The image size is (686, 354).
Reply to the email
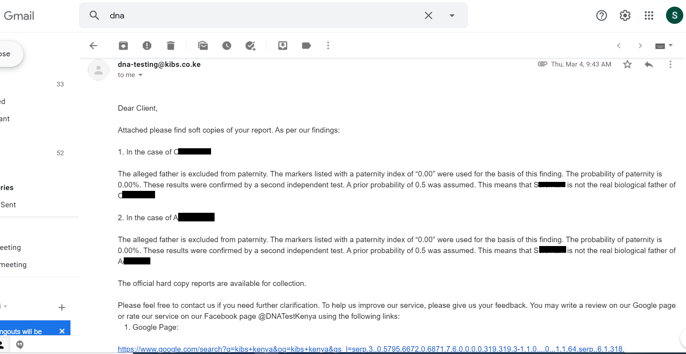pyautogui.click(x=649, y=64)
